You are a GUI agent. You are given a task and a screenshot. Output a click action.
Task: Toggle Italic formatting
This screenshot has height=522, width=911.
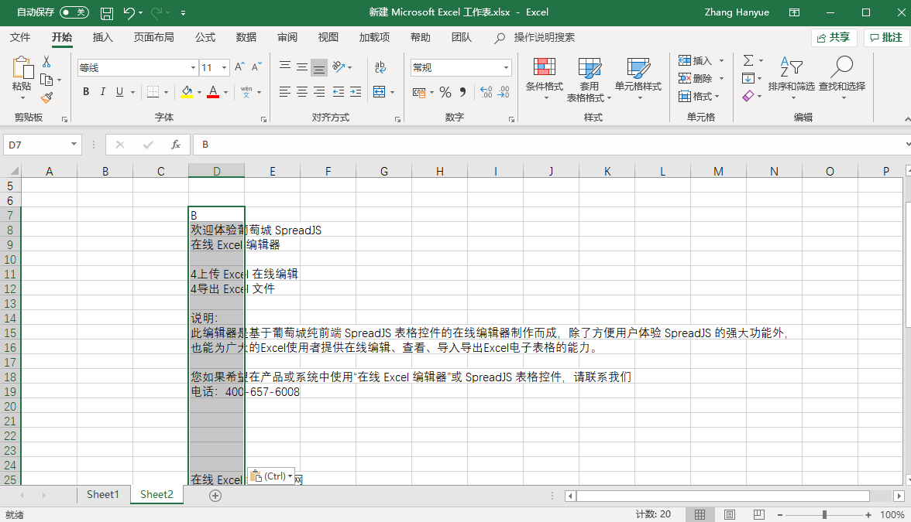103,91
